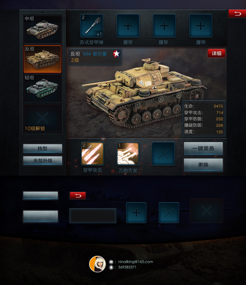Select the 穿甲攻击 skill icon

(93, 153)
